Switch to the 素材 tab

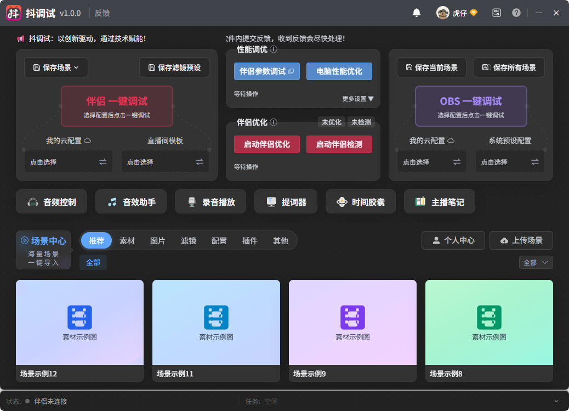tap(127, 240)
